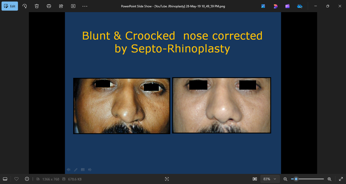346x184 pixels.
Task: Click the zoom slider handle
Action: [296, 179]
